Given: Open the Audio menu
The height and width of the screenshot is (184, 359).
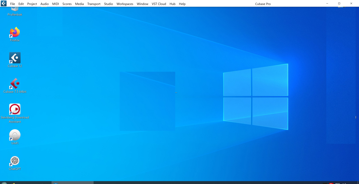Looking at the screenshot, I should pos(45,4).
